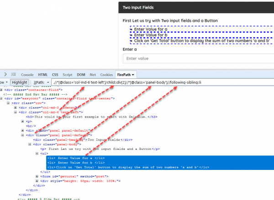Screen dimensions: 274x200
Task: Select the br tag row
Action: (31, 126)
